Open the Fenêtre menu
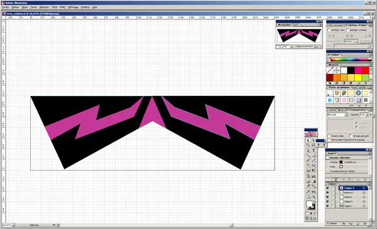 (85, 8)
